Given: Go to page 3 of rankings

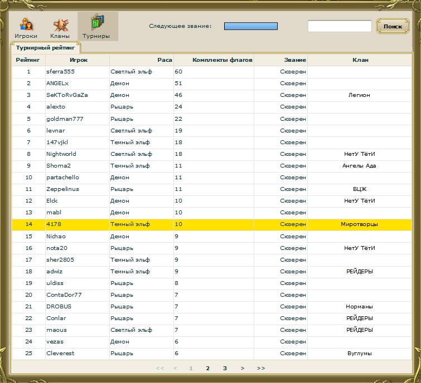Looking at the screenshot, I should 225,369.
